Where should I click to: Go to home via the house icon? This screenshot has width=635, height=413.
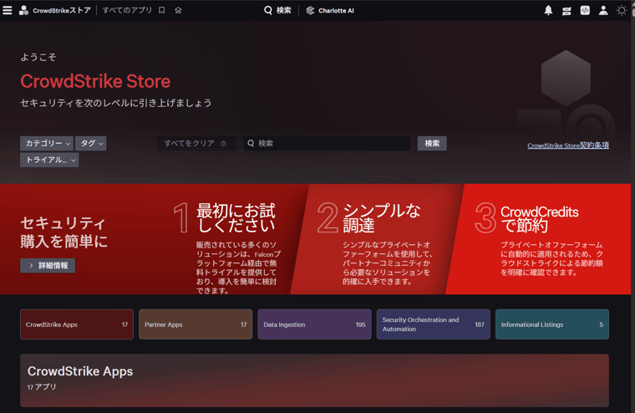point(178,10)
